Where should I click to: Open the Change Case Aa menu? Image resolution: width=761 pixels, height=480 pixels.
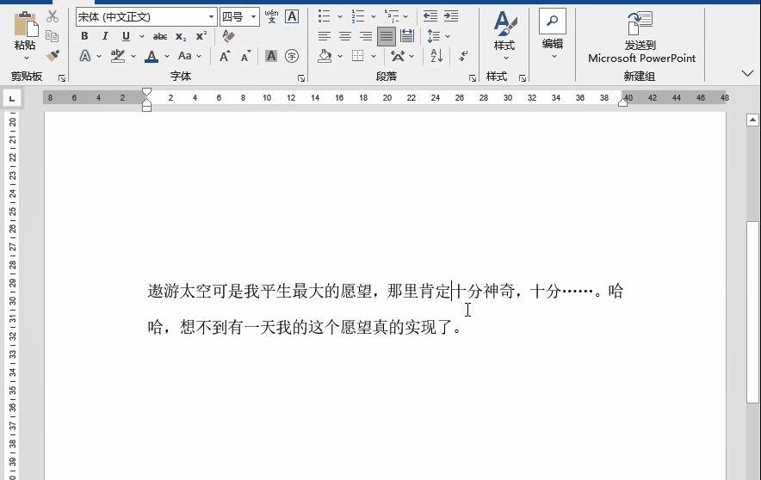pos(185,56)
